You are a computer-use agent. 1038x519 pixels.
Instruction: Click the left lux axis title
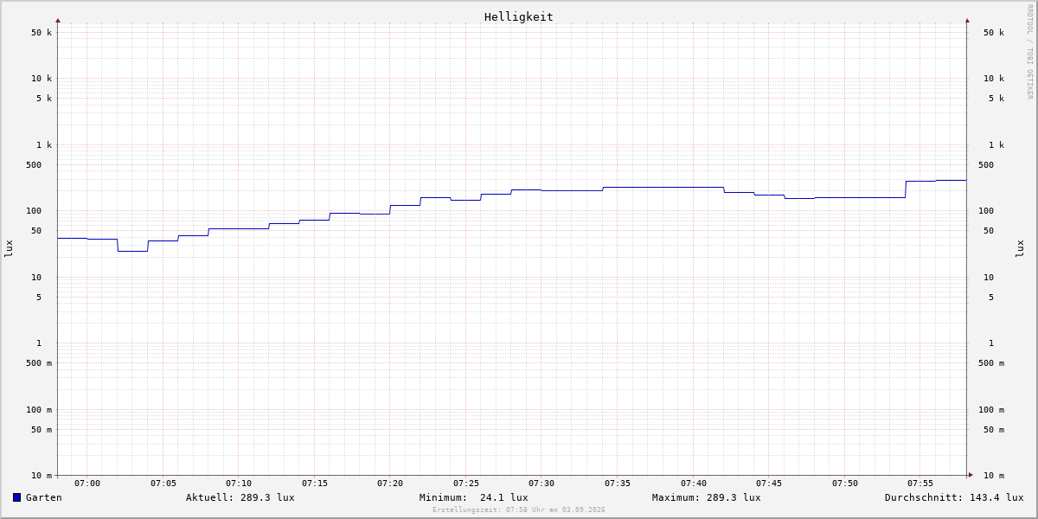9,248
